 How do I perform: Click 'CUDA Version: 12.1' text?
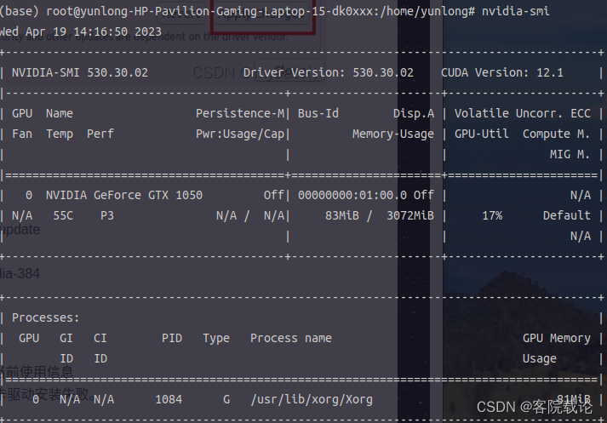tap(502, 72)
